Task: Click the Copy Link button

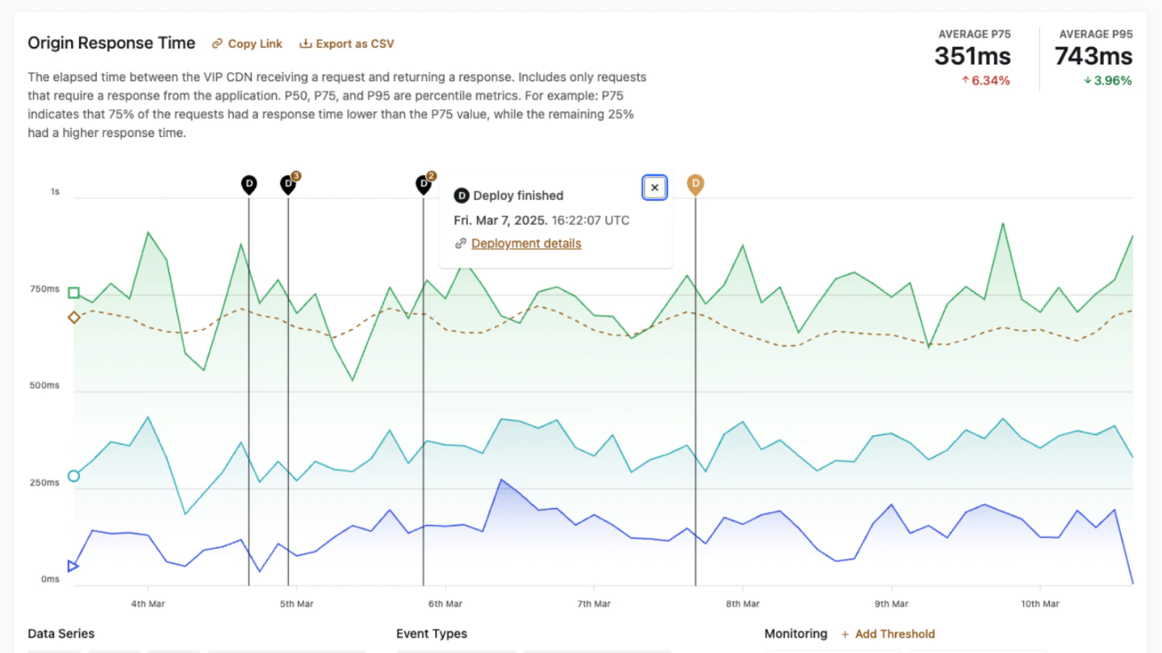Action: click(247, 44)
